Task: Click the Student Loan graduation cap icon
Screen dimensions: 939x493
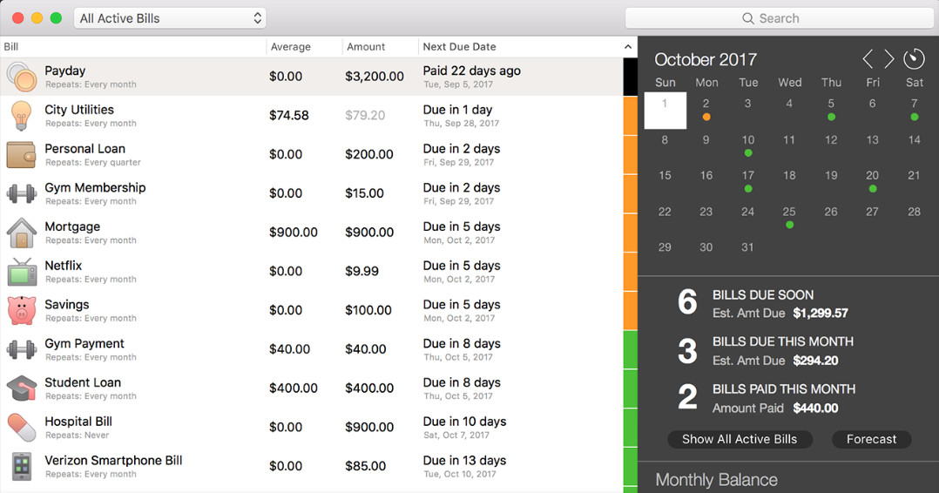Action: coord(22,388)
